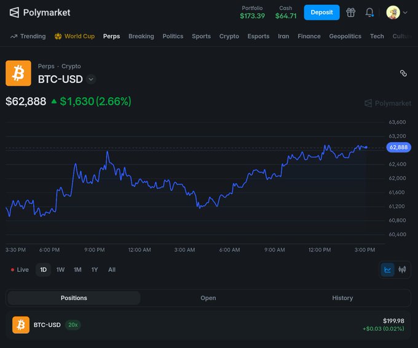Open the notifications bell

click(369, 12)
